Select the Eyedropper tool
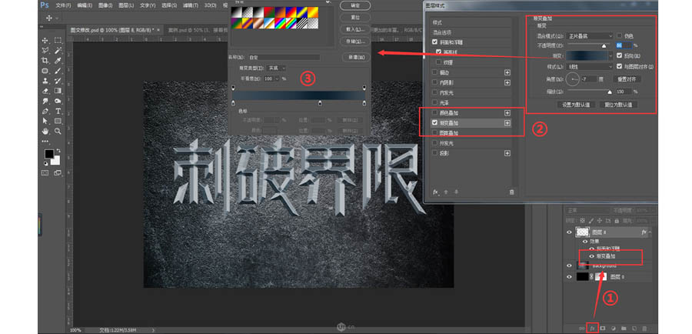This screenshot has width=692, height=334. 58,61
